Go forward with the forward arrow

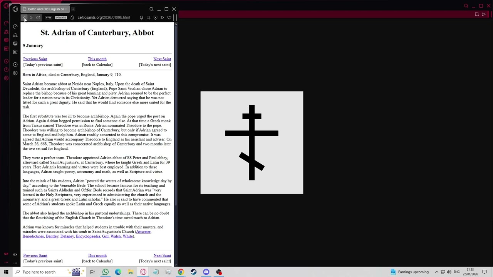pyautogui.click(x=31, y=17)
